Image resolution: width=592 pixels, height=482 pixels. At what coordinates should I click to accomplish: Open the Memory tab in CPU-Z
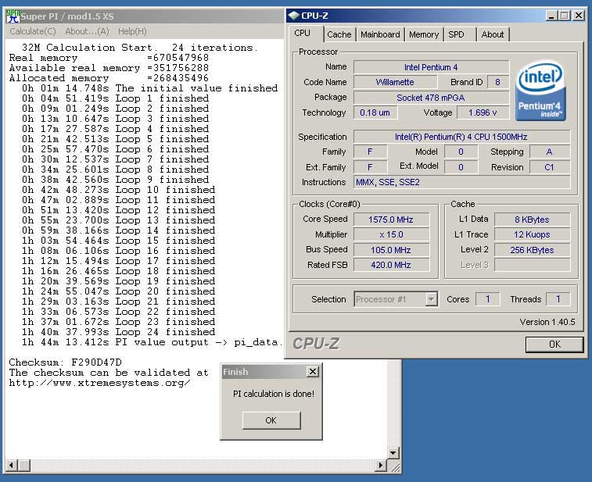pyautogui.click(x=424, y=34)
